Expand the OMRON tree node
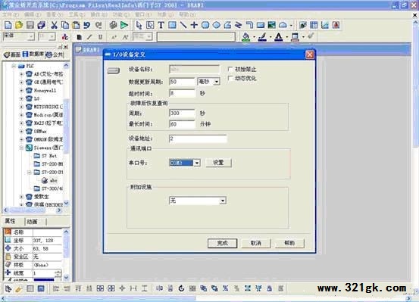The height and width of the screenshot is (302, 419). 21,139
